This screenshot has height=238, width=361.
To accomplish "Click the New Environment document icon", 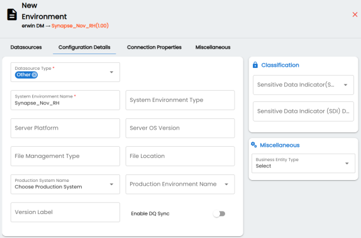I will coord(12,14).
